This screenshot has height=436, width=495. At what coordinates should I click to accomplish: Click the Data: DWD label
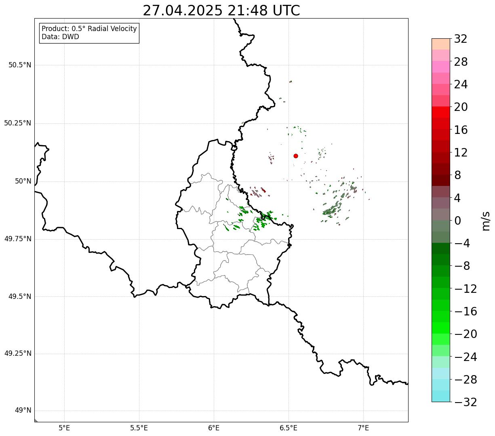coord(61,37)
